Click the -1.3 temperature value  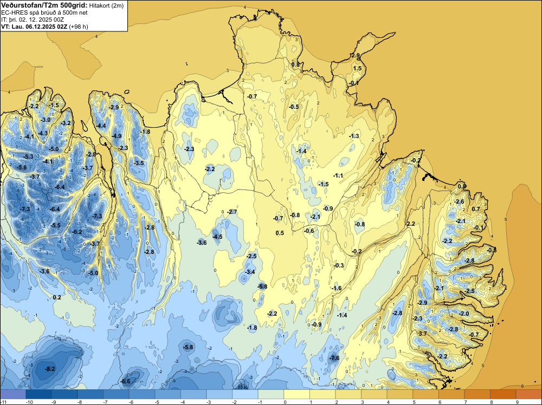pyautogui.click(x=354, y=136)
